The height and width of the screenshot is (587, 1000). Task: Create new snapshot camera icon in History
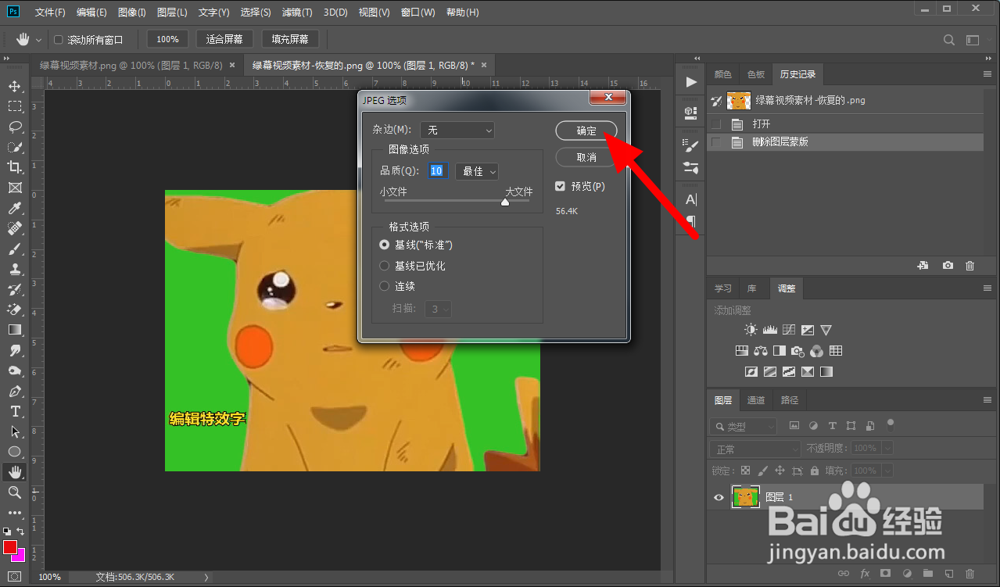[x=948, y=266]
